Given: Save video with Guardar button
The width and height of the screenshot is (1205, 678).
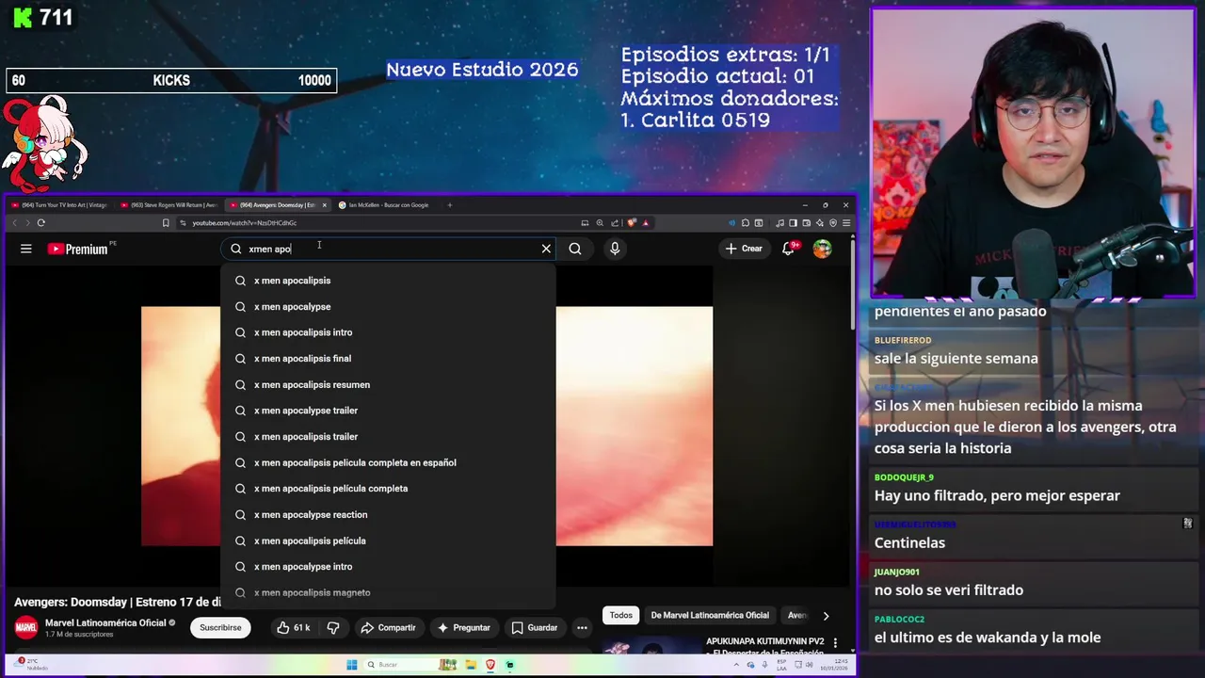Looking at the screenshot, I should click(535, 628).
